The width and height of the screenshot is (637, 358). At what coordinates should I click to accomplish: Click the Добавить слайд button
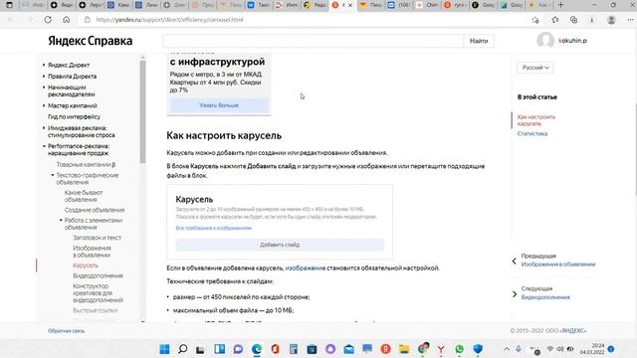click(280, 245)
